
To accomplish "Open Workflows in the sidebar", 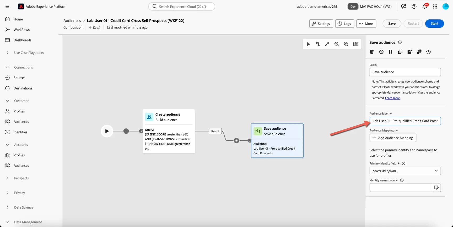I will point(21,30).
